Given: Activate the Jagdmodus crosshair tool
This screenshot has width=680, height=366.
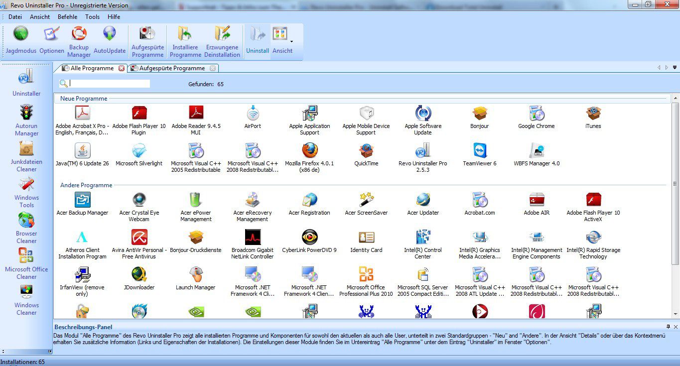Looking at the screenshot, I should pyautogui.click(x=20, y=40).
